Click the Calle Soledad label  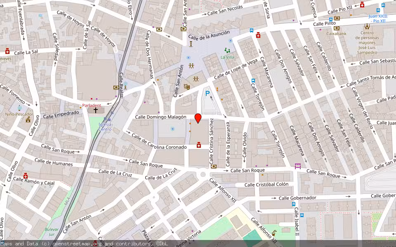[x=56, y=47]
